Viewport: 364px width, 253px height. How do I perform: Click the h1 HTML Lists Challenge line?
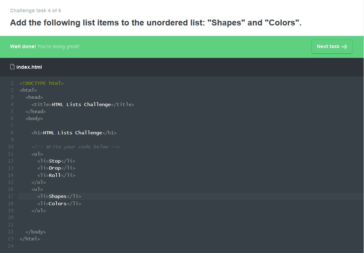(x=74, y=133)
